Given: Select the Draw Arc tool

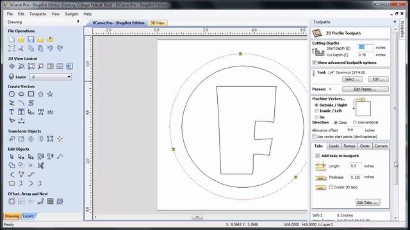Looking at the screenshot, I should coord(21,103).
